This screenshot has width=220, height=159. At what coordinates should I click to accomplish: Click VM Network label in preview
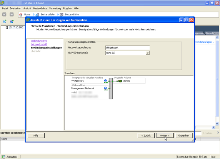tap(78, 81)
